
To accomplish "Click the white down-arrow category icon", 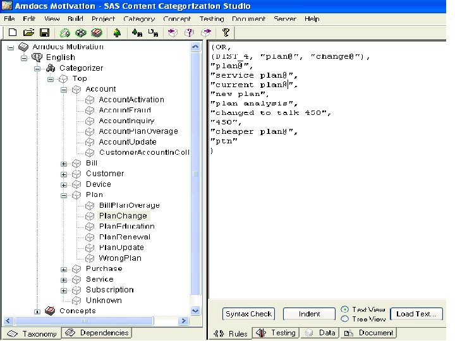I will [153, 32].
